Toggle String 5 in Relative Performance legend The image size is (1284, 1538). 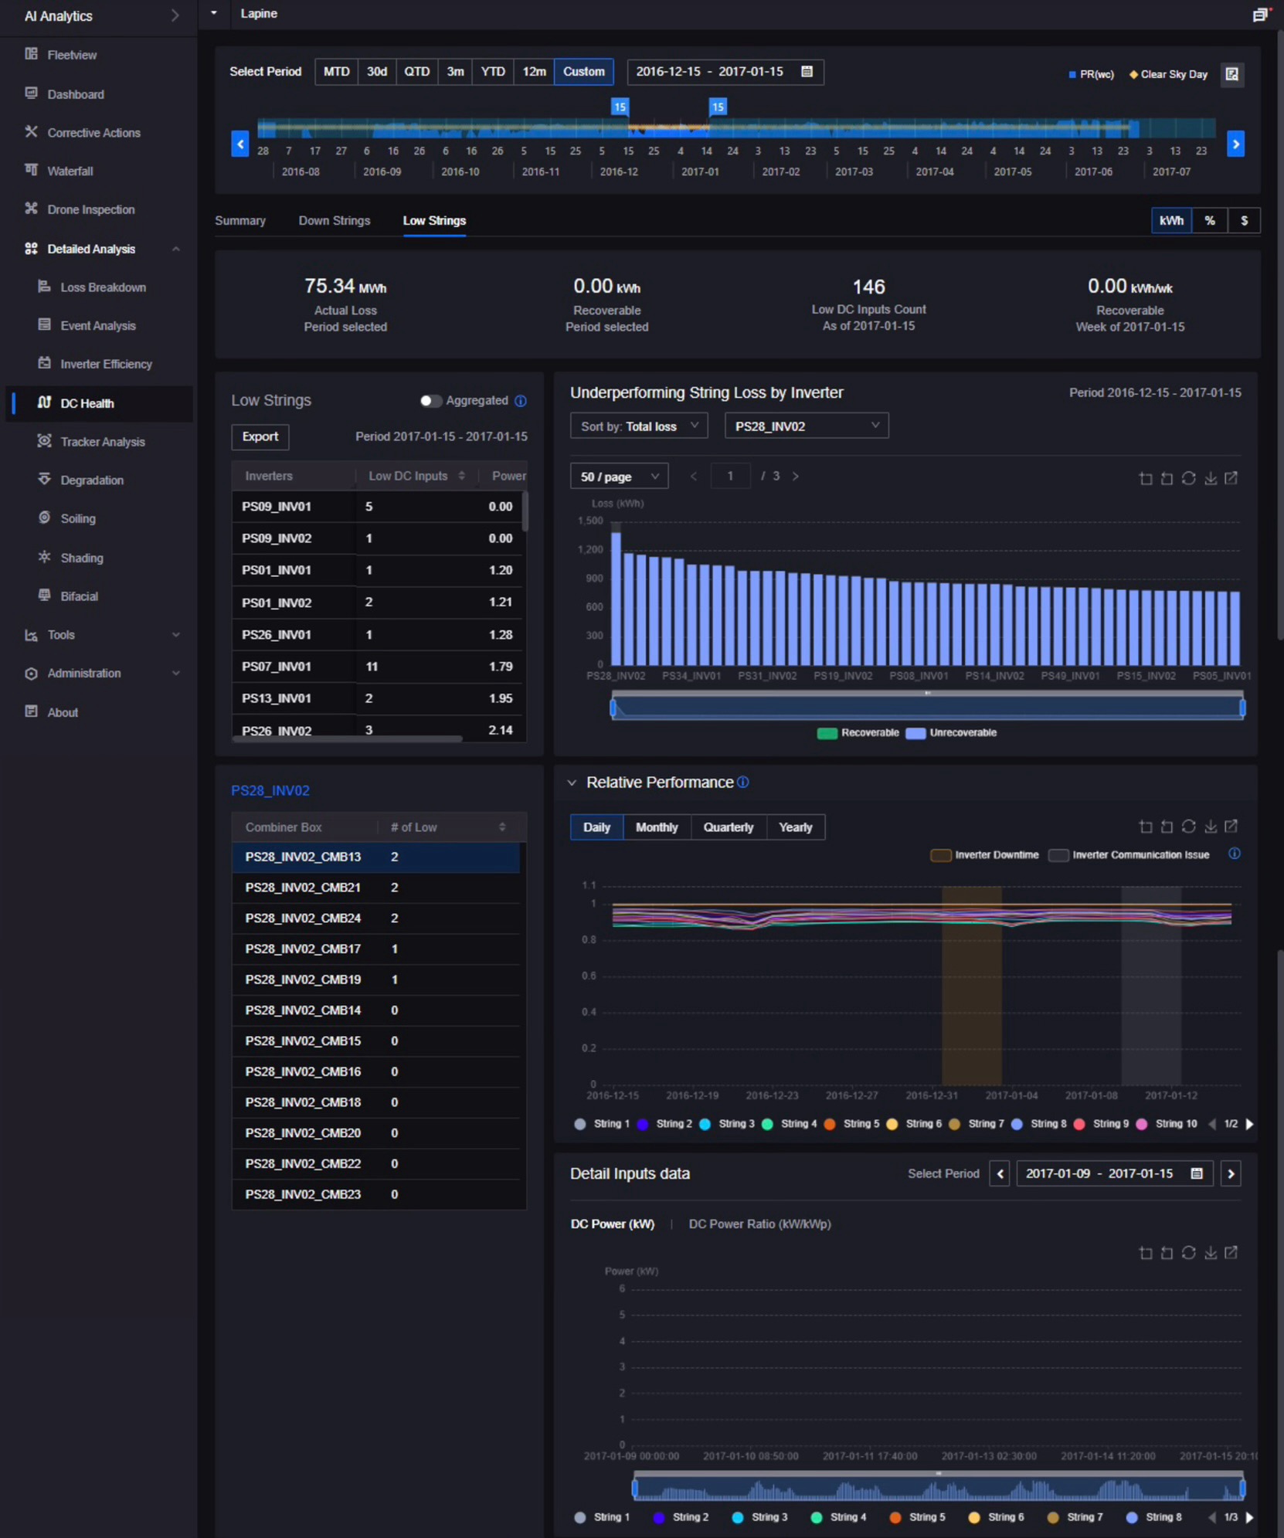[x=851, y=1124]
